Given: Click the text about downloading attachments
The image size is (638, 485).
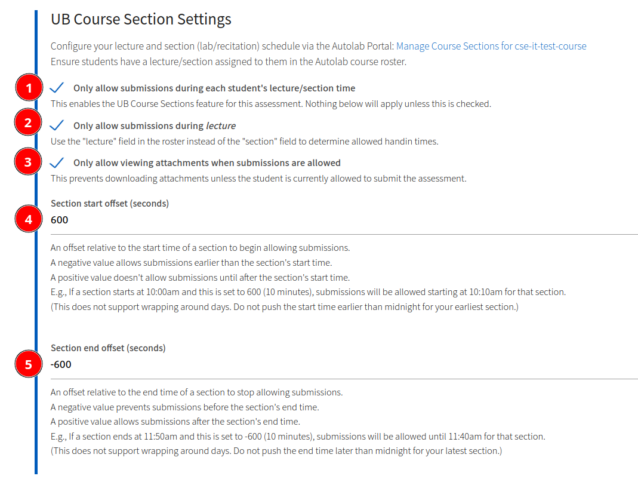Looking at the screenshot, I should click(x=258, y=179).
